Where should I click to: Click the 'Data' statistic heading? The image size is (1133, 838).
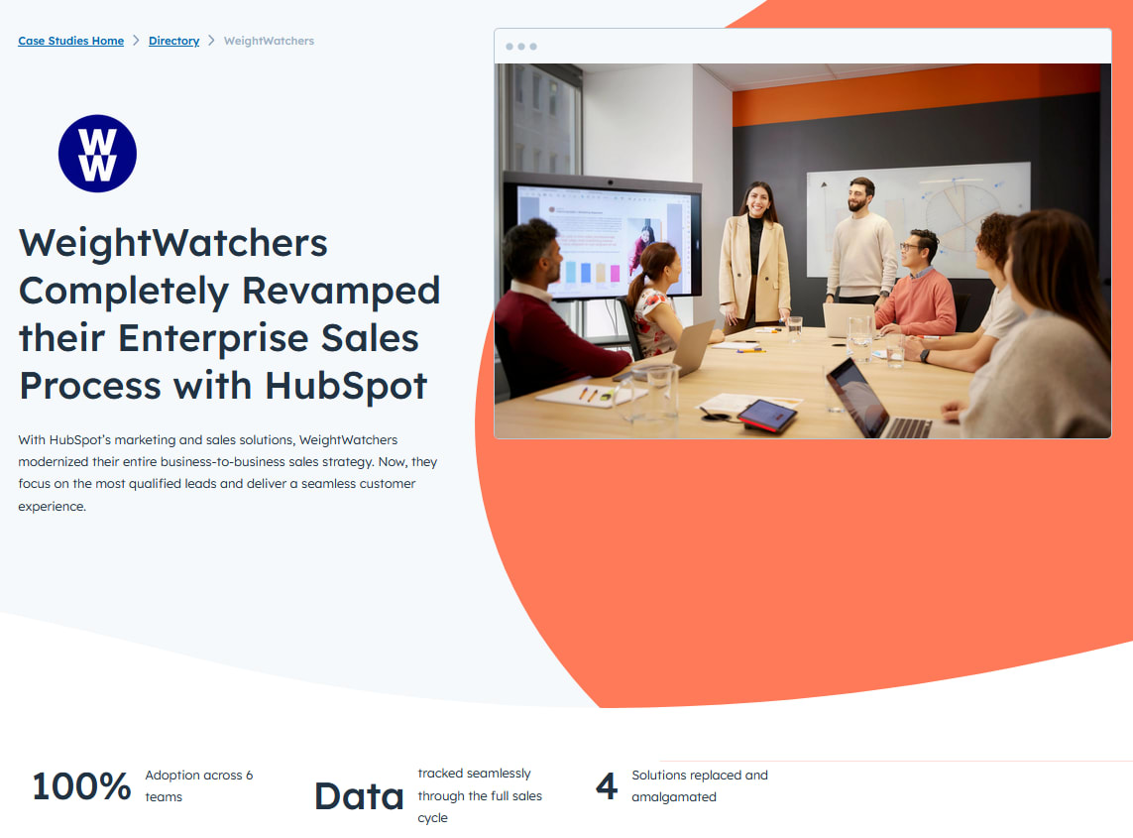[359, 796]
